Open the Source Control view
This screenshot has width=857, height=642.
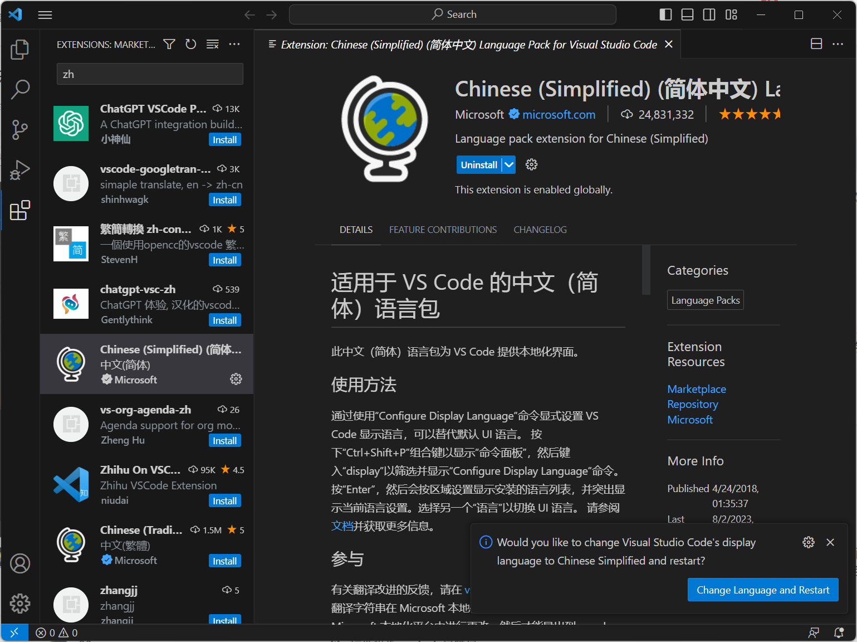(20, 130)
